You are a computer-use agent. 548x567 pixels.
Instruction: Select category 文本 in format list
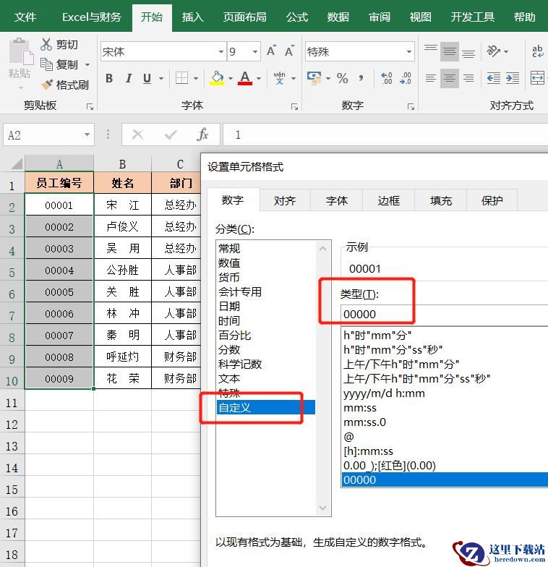tap(229, 379)
